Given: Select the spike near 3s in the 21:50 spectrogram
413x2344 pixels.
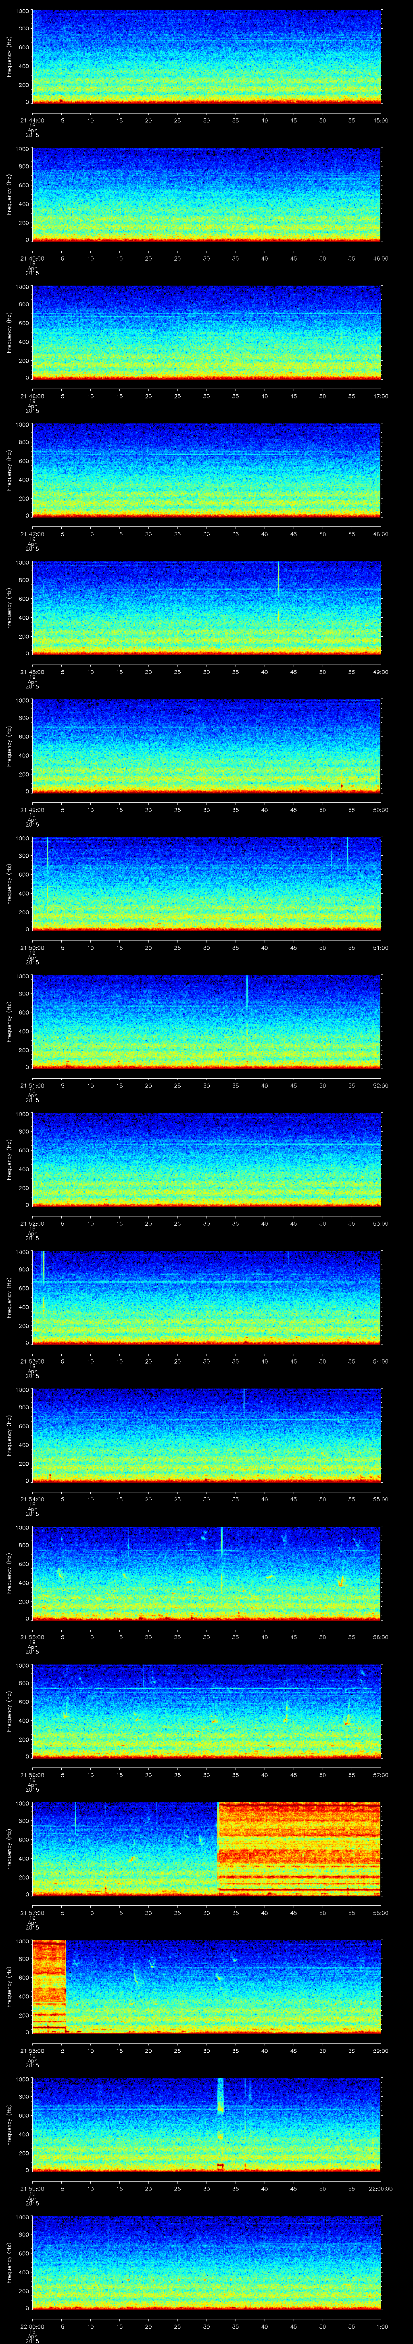Looking at the screenshot, I should 47,867.
